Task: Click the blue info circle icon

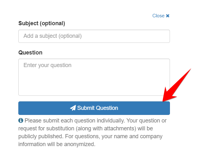Action: (x=21, y=121)
